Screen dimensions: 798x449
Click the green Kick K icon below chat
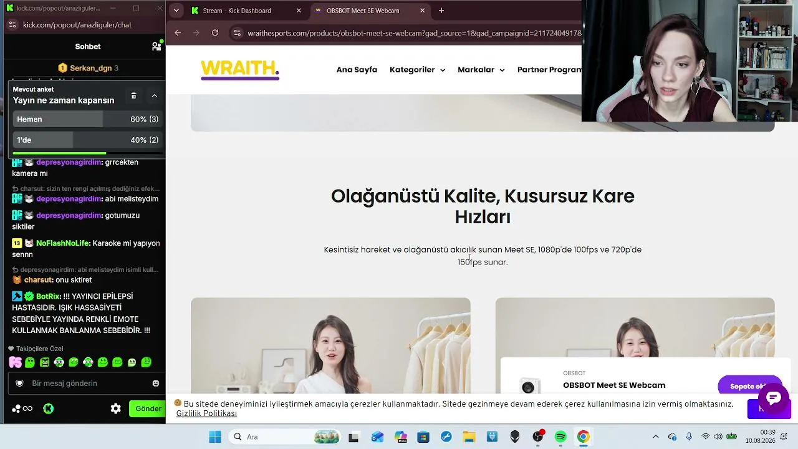[x=48, y=408]
